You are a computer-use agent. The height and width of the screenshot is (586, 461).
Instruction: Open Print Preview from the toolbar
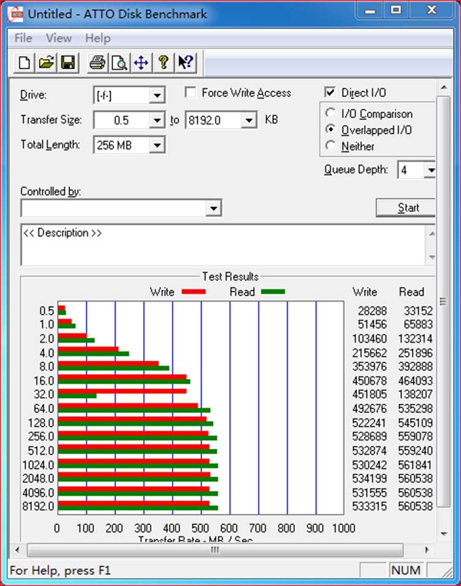[x=119, y=62]
